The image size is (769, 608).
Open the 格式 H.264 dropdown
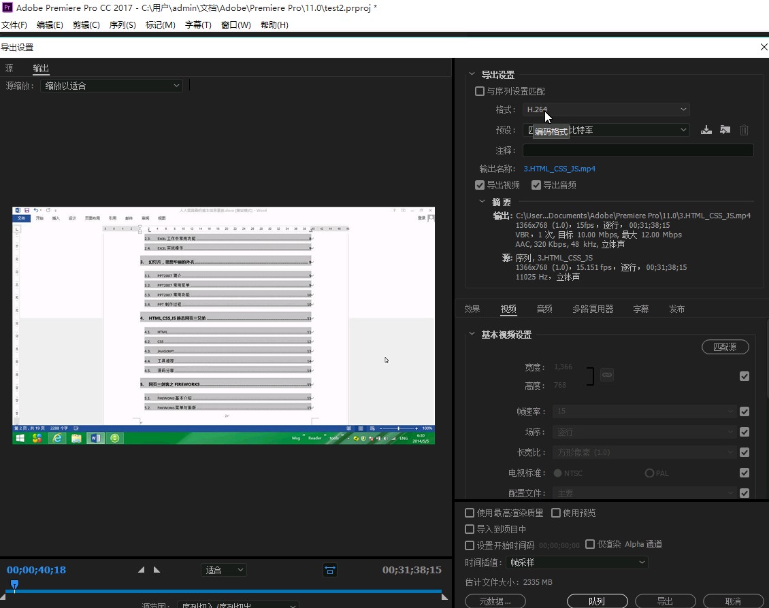pos(606,109)
